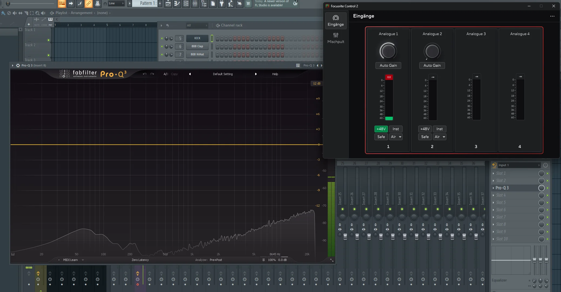Switch to the Mischpult mixer tab

336,38
